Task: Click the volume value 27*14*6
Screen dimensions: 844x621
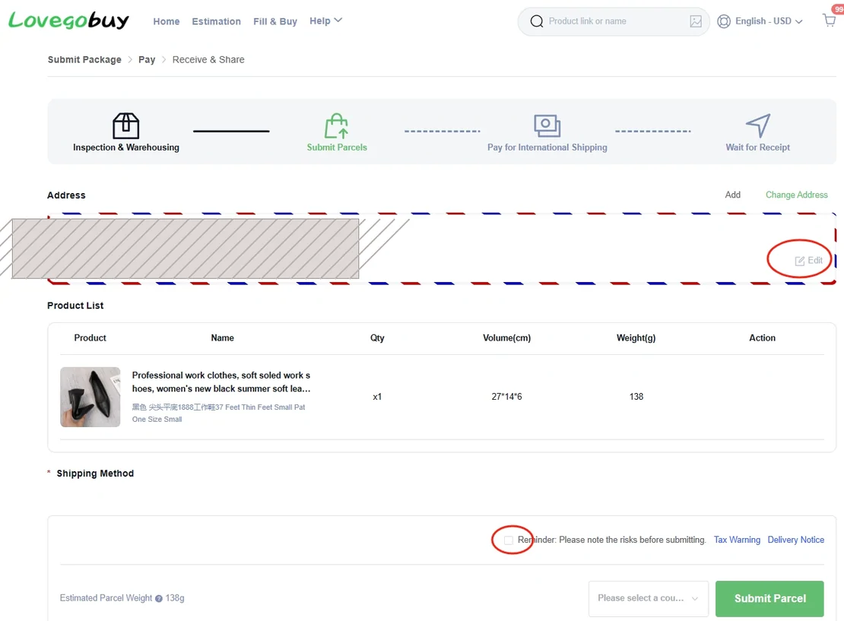Action: pyautogui.click(x=506, y=397)
